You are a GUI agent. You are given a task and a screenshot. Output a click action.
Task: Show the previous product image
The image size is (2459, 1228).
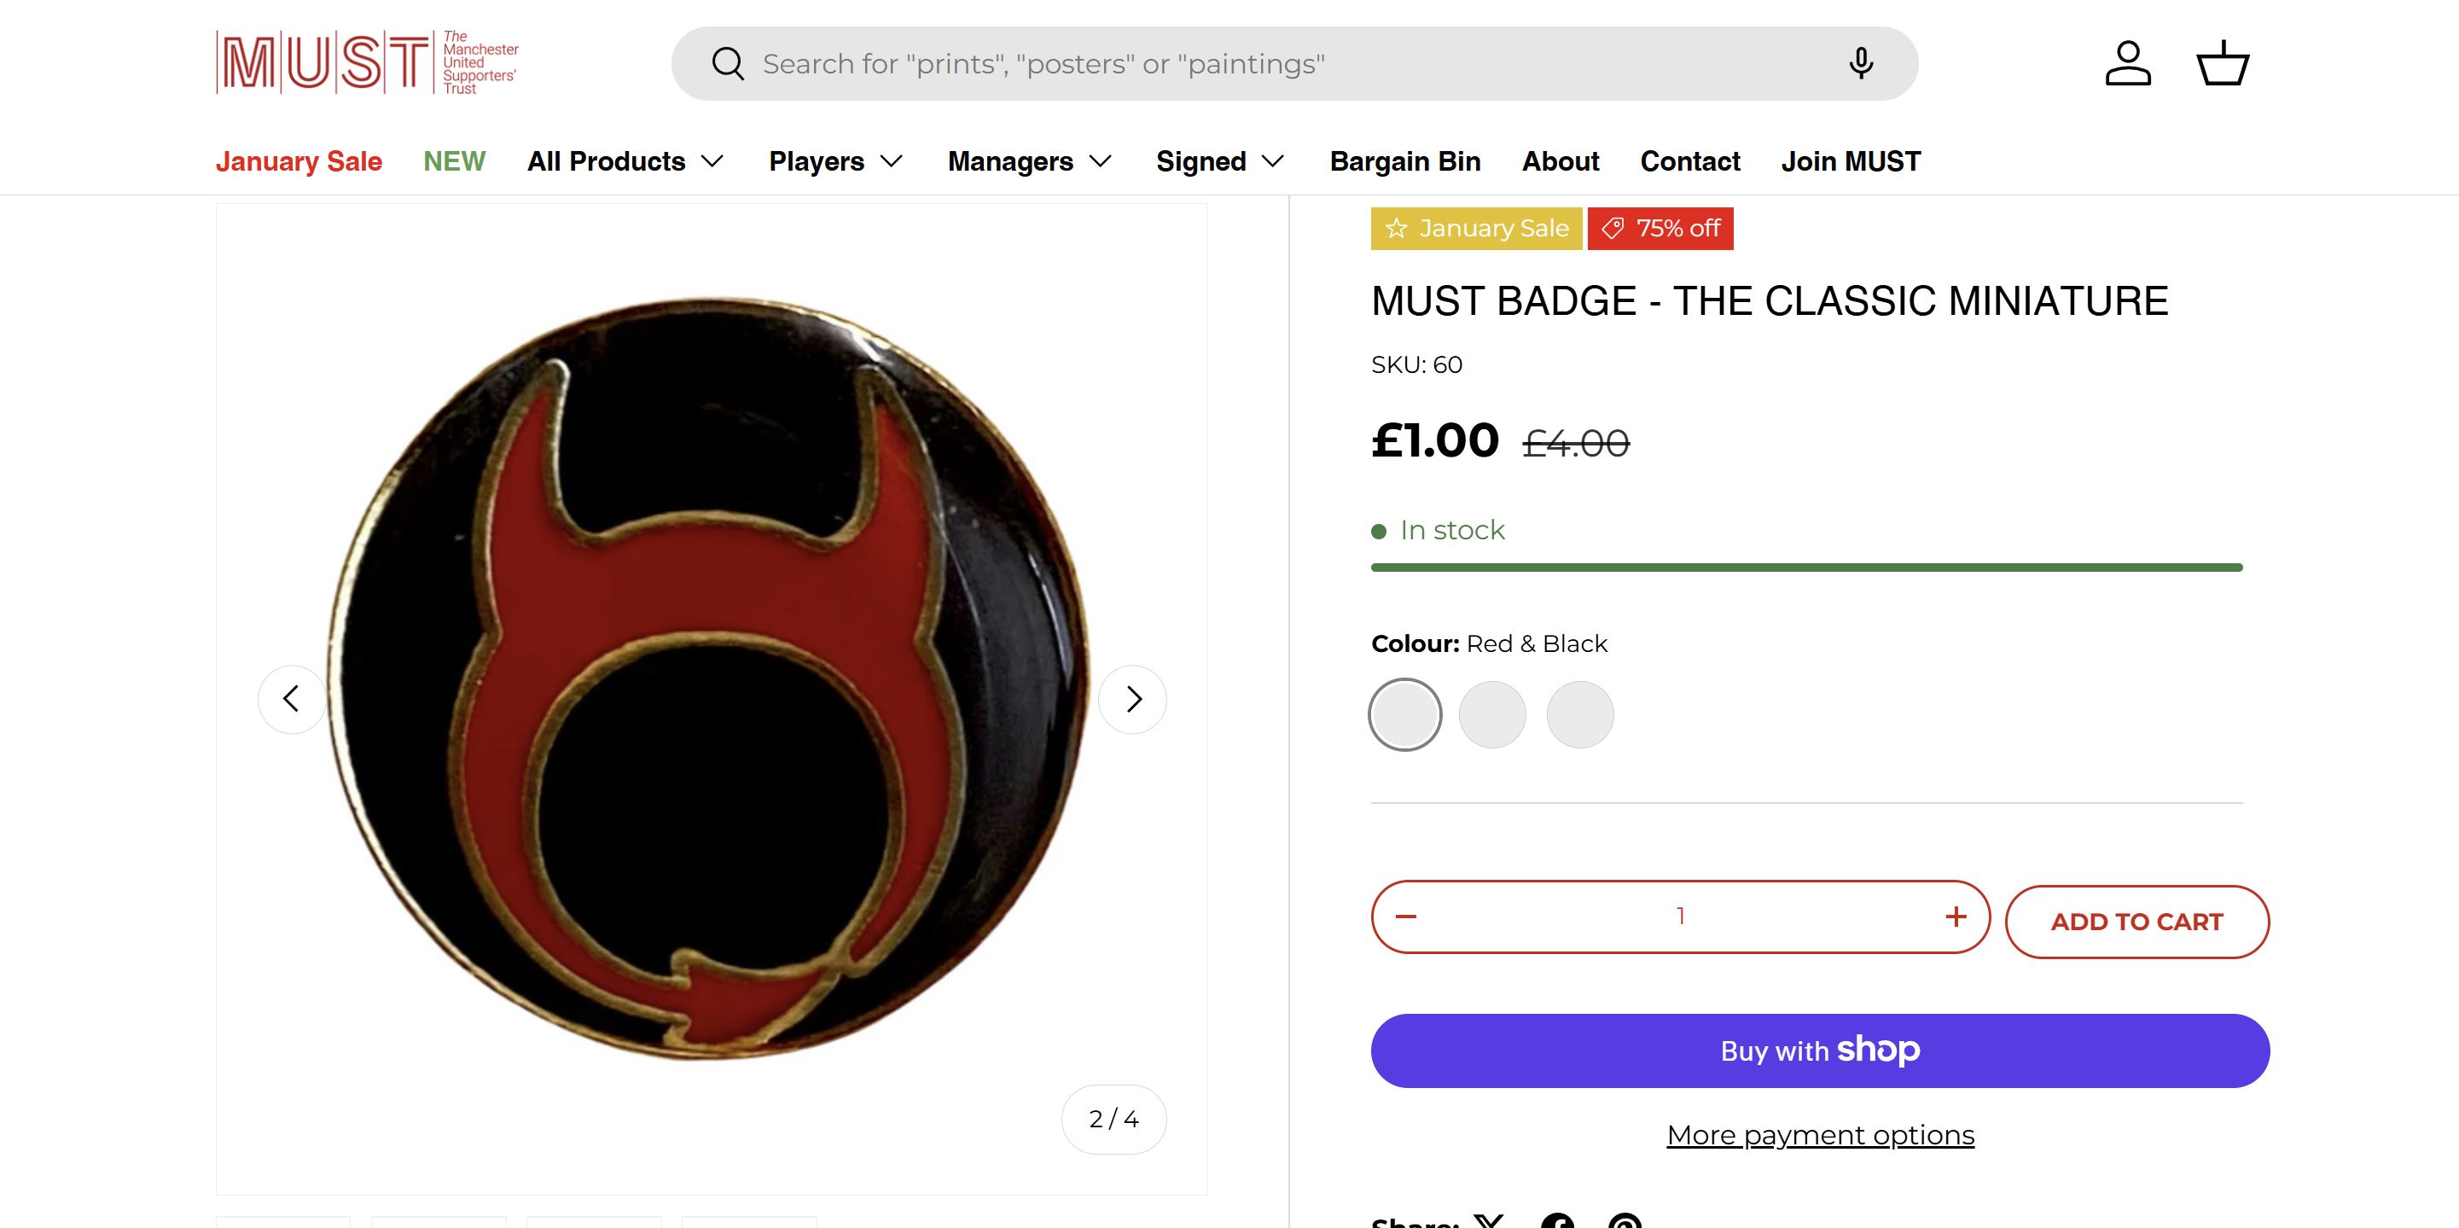292,699
